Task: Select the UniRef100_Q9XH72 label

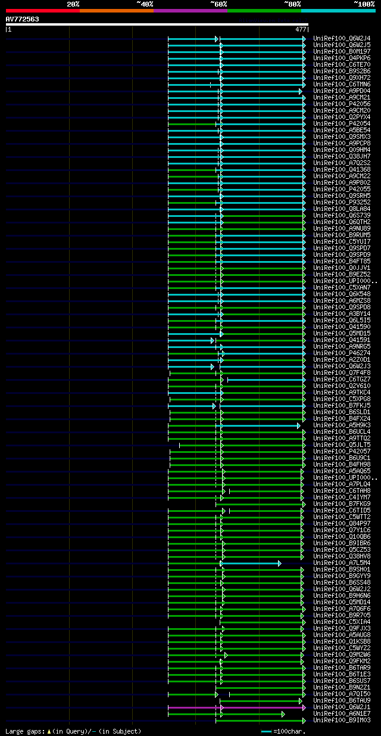Action: point(342,78)
